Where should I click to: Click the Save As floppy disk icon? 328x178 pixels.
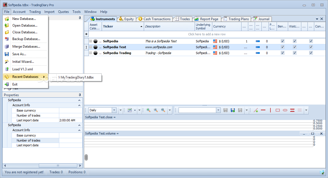tap(7, 54)
